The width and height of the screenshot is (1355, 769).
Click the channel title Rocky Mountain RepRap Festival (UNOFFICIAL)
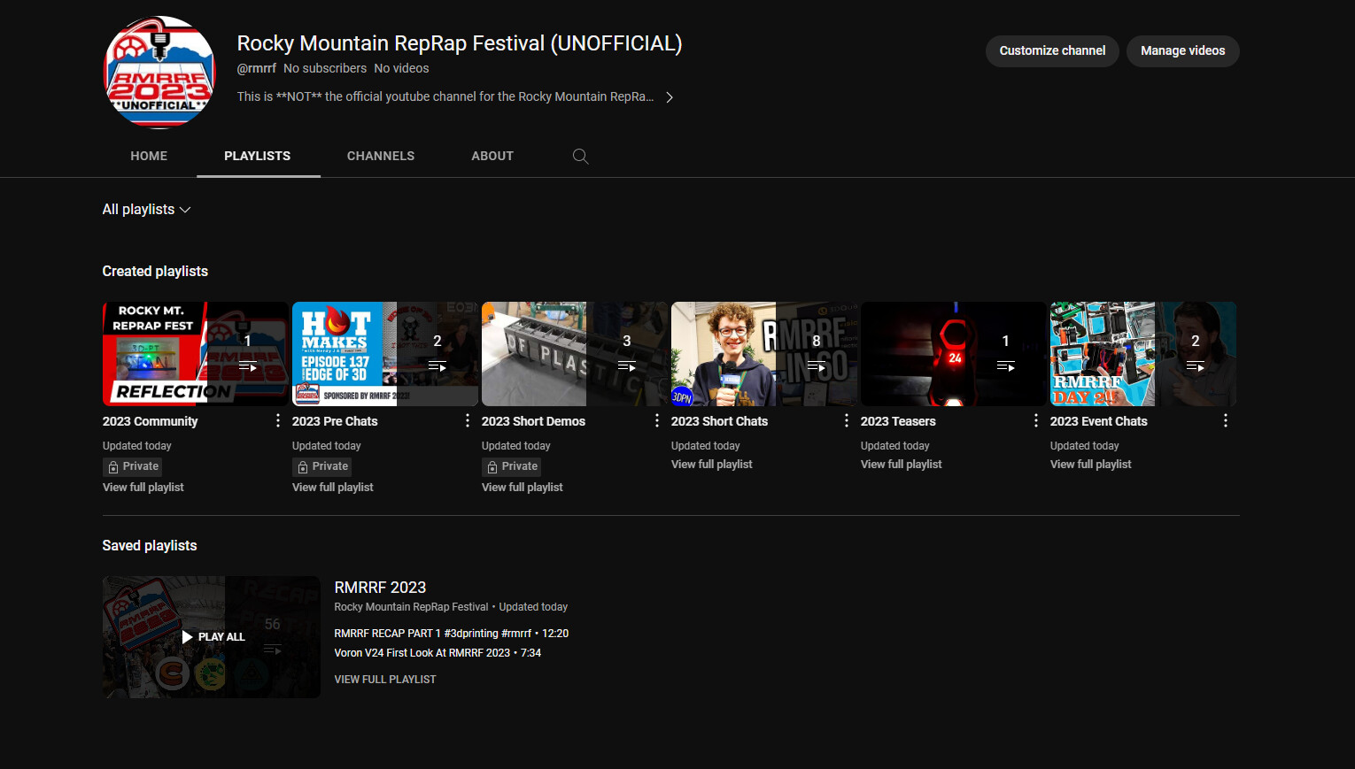click(x=460, y=43)
